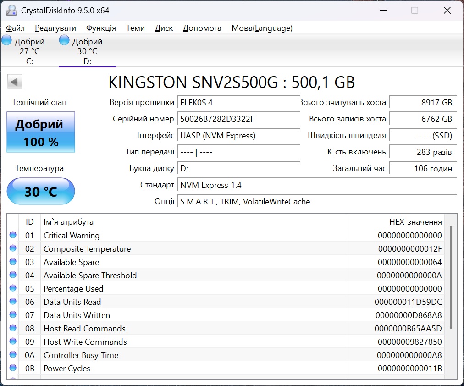Click status dot for Data Units Read
The width and height of the screenshot is (464, 386).
pos(13,301)
